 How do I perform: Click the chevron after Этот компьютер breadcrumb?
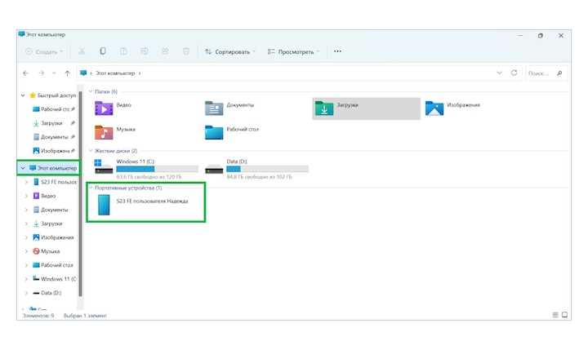(x=140, y=73)
